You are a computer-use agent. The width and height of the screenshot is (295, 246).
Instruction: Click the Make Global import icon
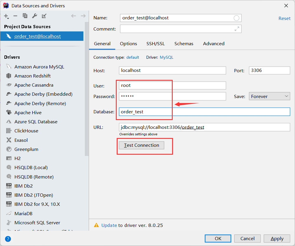44,16
